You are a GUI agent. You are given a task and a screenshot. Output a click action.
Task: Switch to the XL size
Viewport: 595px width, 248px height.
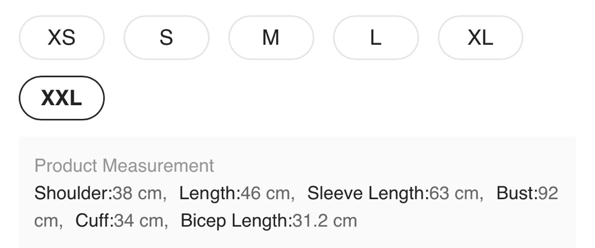pyautogui.click(x=480, y=38)
